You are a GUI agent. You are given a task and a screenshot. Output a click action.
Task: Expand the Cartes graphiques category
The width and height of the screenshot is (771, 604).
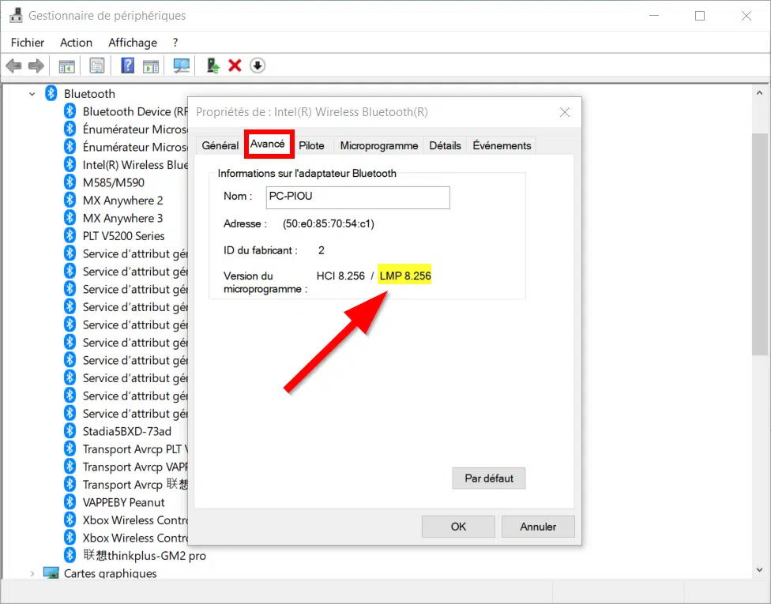[x=32, y=573]
